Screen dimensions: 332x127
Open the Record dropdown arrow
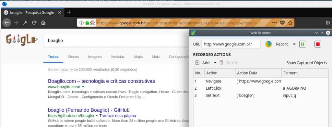[x=294, y=44]
